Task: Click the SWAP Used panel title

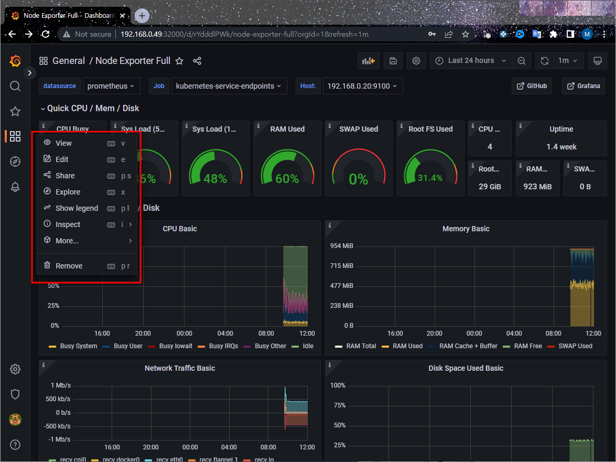Action: pyautogui.click(x=359, y=129)
